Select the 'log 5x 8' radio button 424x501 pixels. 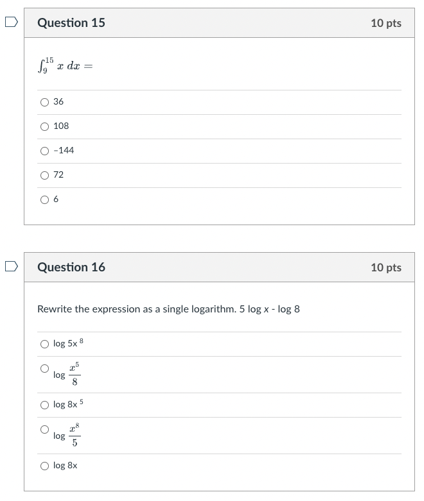44,344
